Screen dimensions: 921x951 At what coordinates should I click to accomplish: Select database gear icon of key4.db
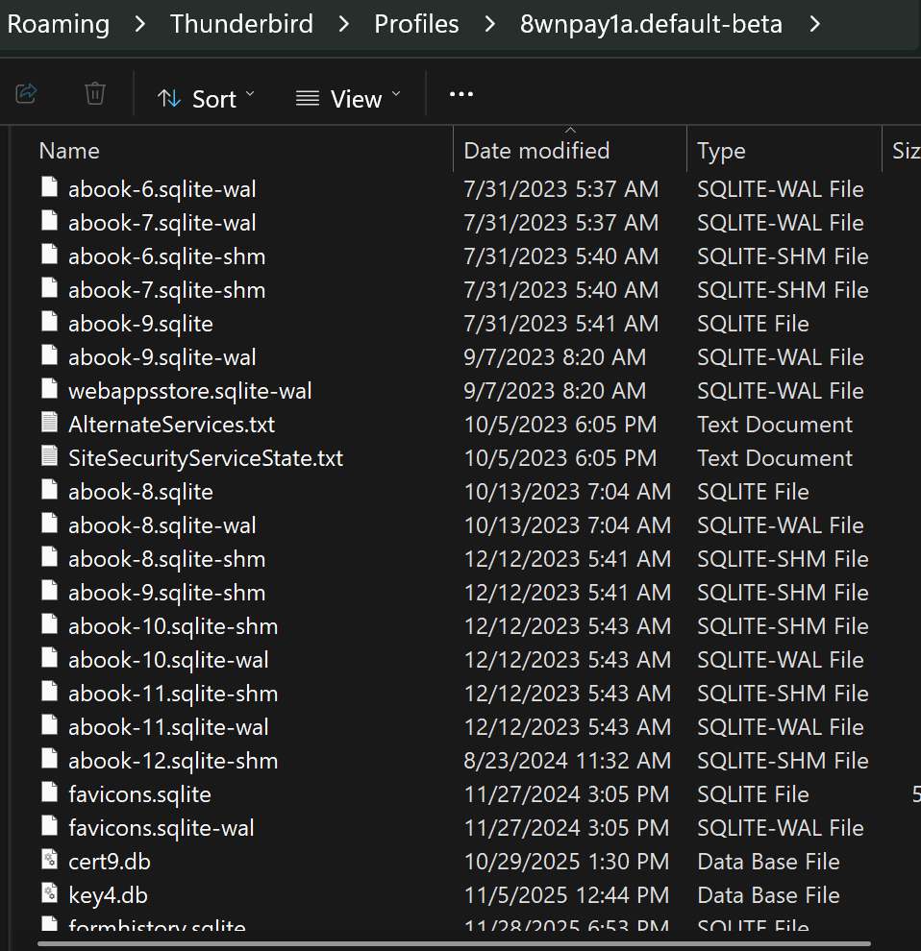(50, 892)
